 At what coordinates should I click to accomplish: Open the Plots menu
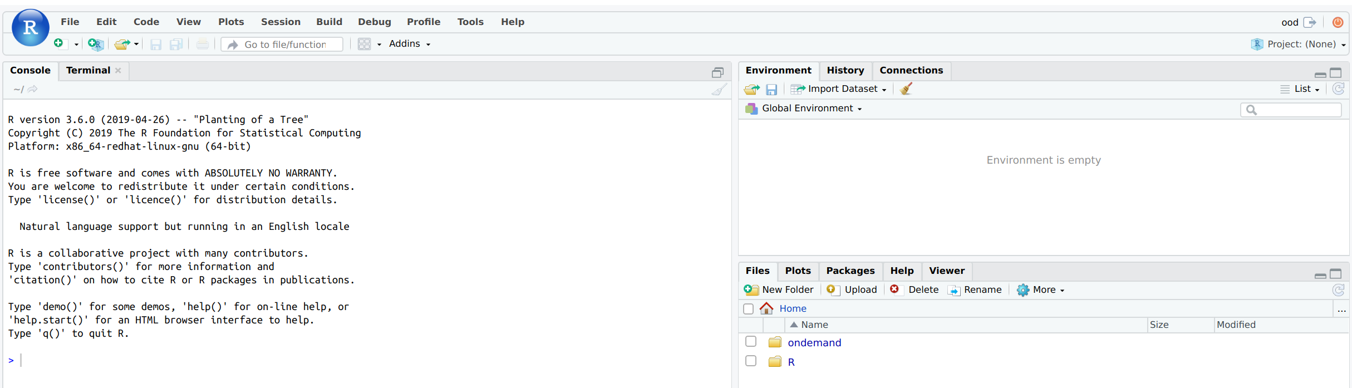(x=231, y=22)
